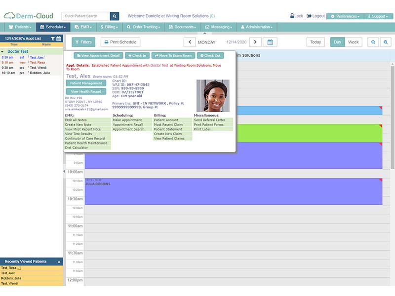Switch schedule to Week view
395x296 pixels.
[x=353, y=42]
